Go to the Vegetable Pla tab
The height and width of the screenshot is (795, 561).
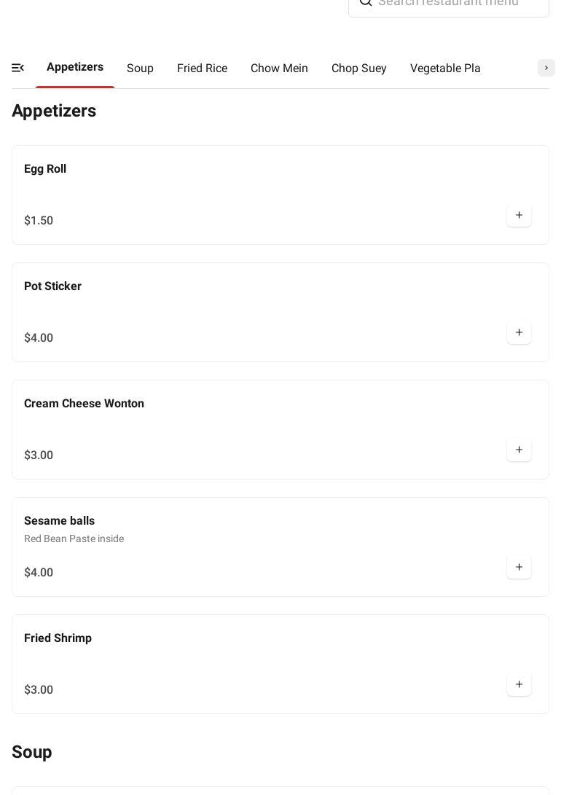click(444, 68)
